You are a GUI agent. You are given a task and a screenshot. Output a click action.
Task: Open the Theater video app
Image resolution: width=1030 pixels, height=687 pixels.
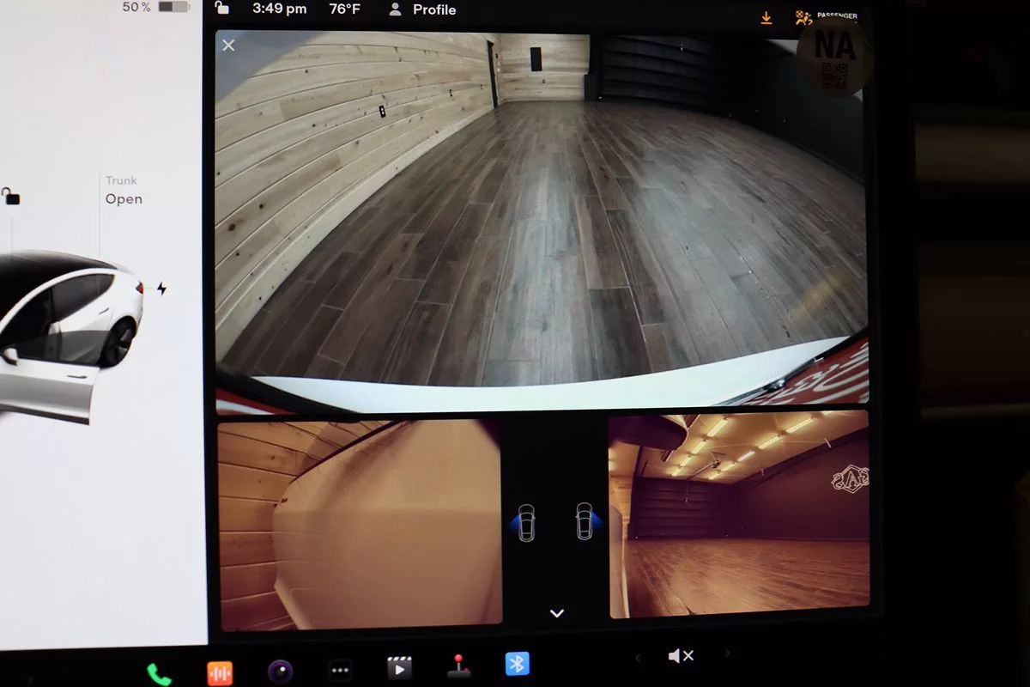point(399,668)
